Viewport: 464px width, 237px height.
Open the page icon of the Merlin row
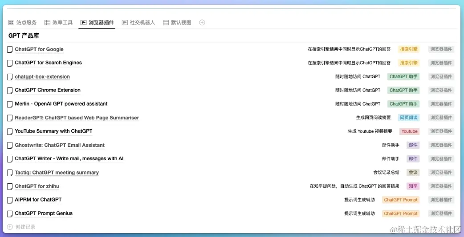click(10, 104)
